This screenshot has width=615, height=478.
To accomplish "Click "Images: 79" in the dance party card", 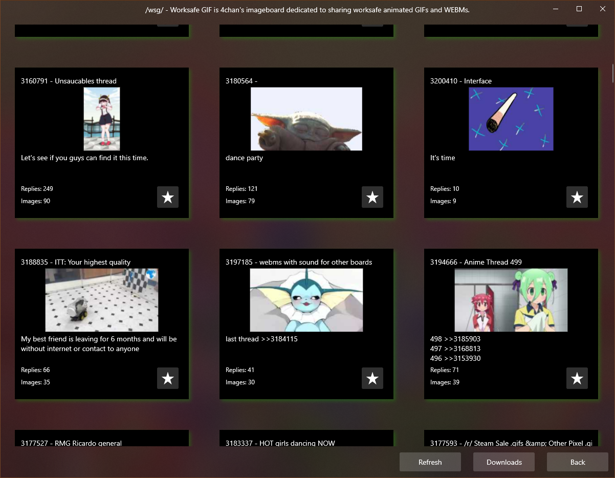I will click(240, 201).
